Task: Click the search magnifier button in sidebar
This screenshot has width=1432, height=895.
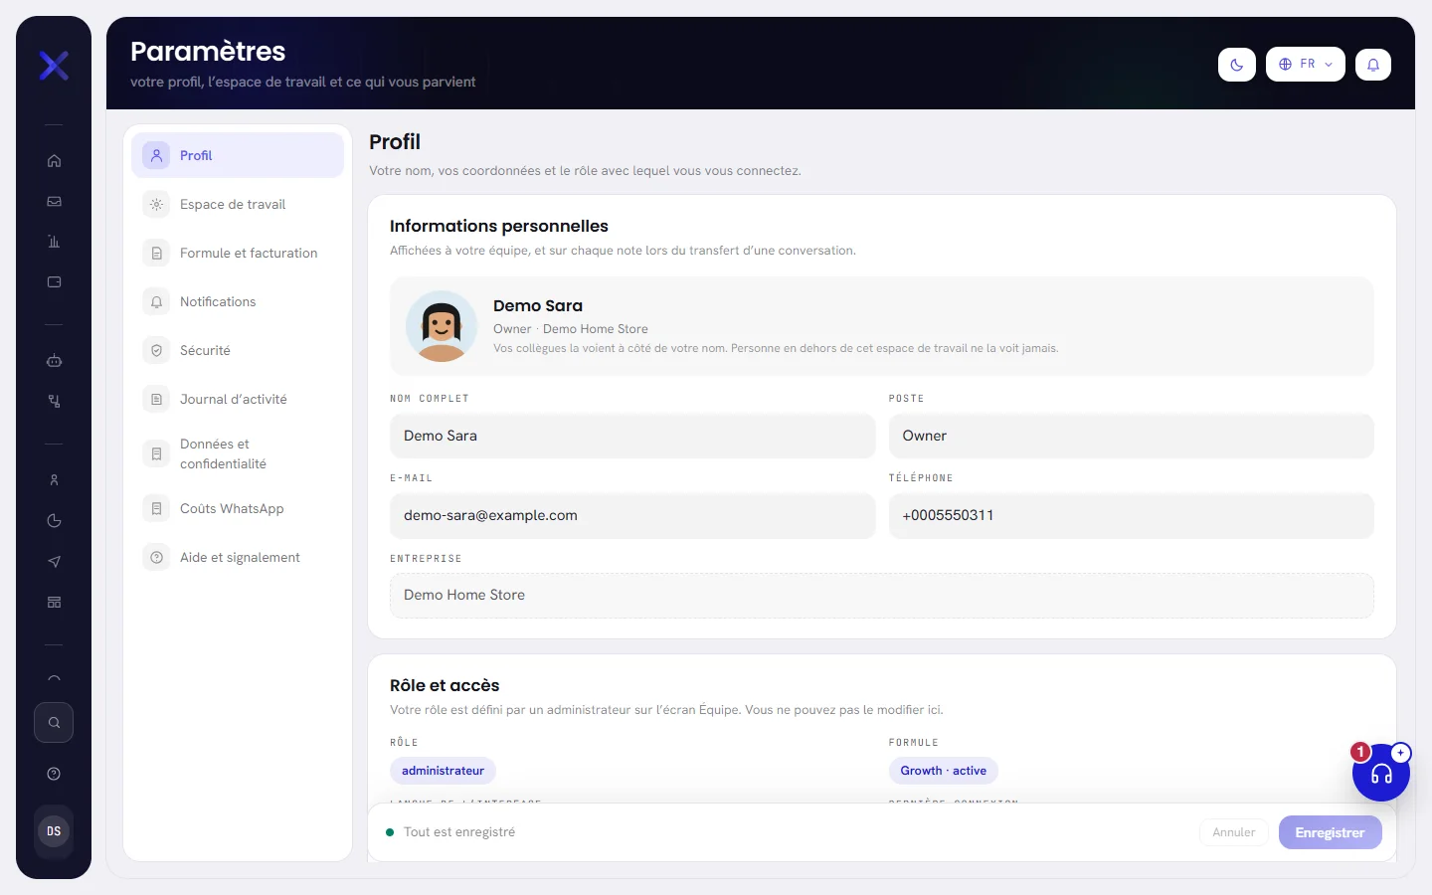Action: (54, 723)
